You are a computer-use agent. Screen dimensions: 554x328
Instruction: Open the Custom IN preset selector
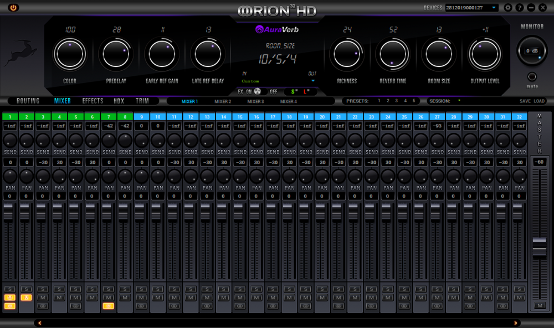pyautogui.click(x=251, y=81)
